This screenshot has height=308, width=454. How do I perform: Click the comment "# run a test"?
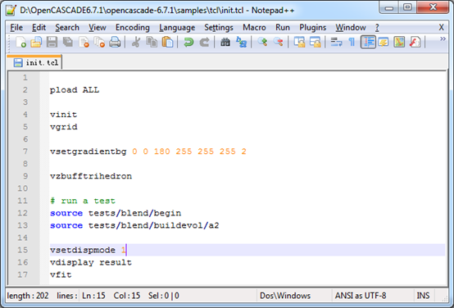pos(83,201)
